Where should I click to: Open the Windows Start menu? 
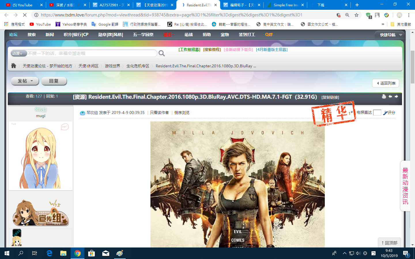7,253
